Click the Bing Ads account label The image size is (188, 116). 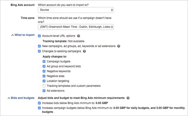coord(23,5)
